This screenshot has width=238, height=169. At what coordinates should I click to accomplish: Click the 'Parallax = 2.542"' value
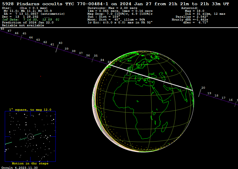(x=192, y=17)
